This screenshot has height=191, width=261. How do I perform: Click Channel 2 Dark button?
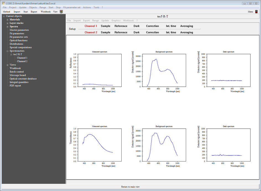(136, 32)
